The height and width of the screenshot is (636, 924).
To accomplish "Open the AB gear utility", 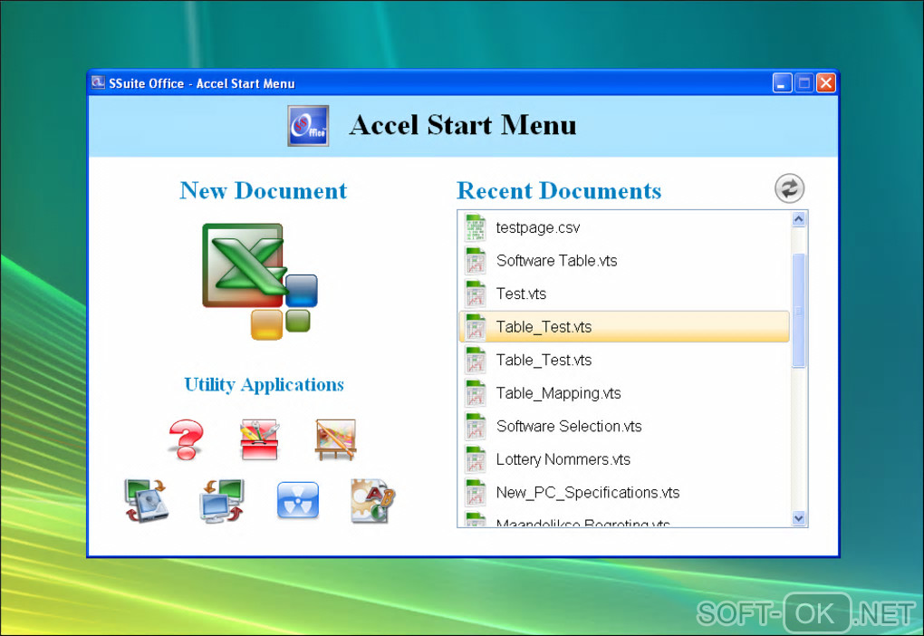I will tap(372, 501).
